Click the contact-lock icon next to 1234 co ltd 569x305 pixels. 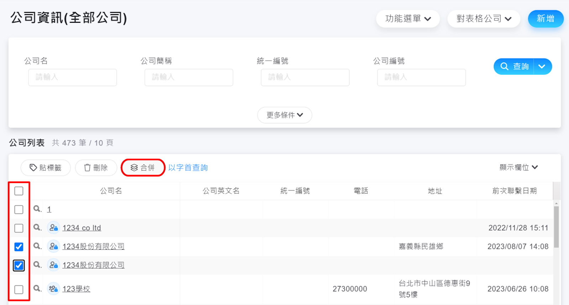pyautogui.click(x=53, y=228)
